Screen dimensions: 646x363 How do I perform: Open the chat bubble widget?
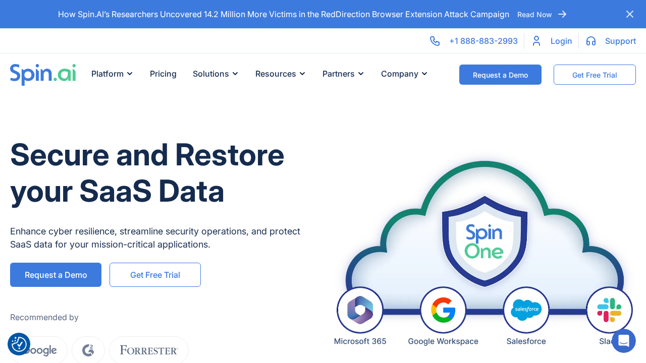(624, 341)
